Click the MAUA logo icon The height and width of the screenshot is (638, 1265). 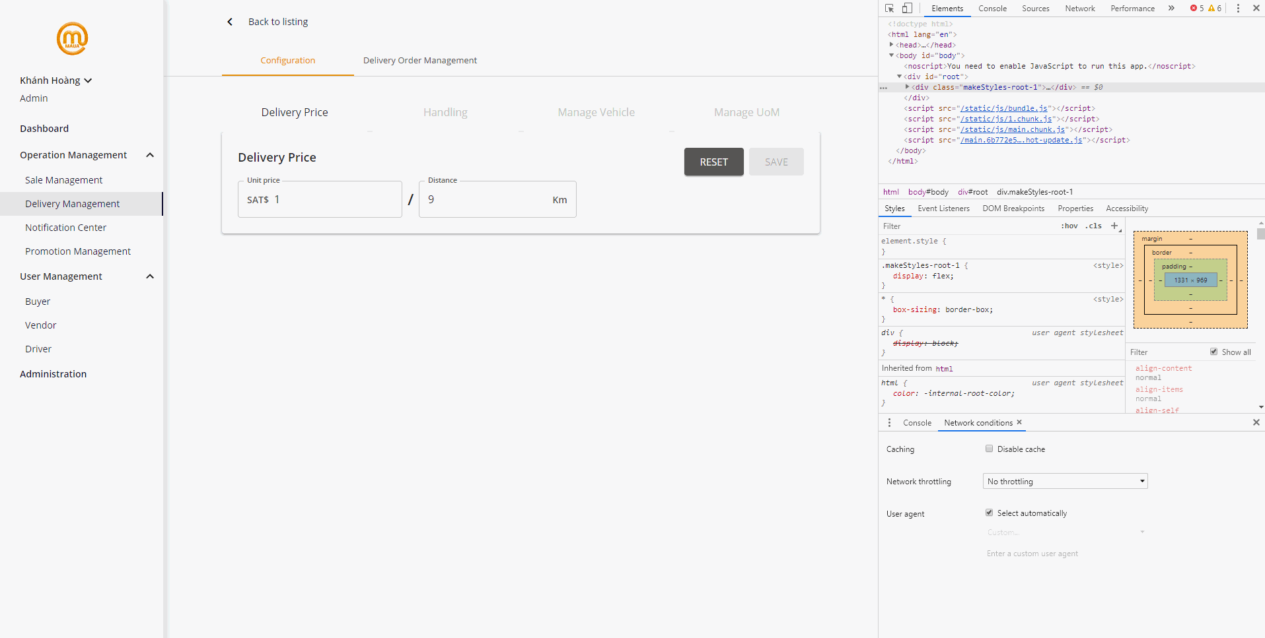[x=73, y=38]
